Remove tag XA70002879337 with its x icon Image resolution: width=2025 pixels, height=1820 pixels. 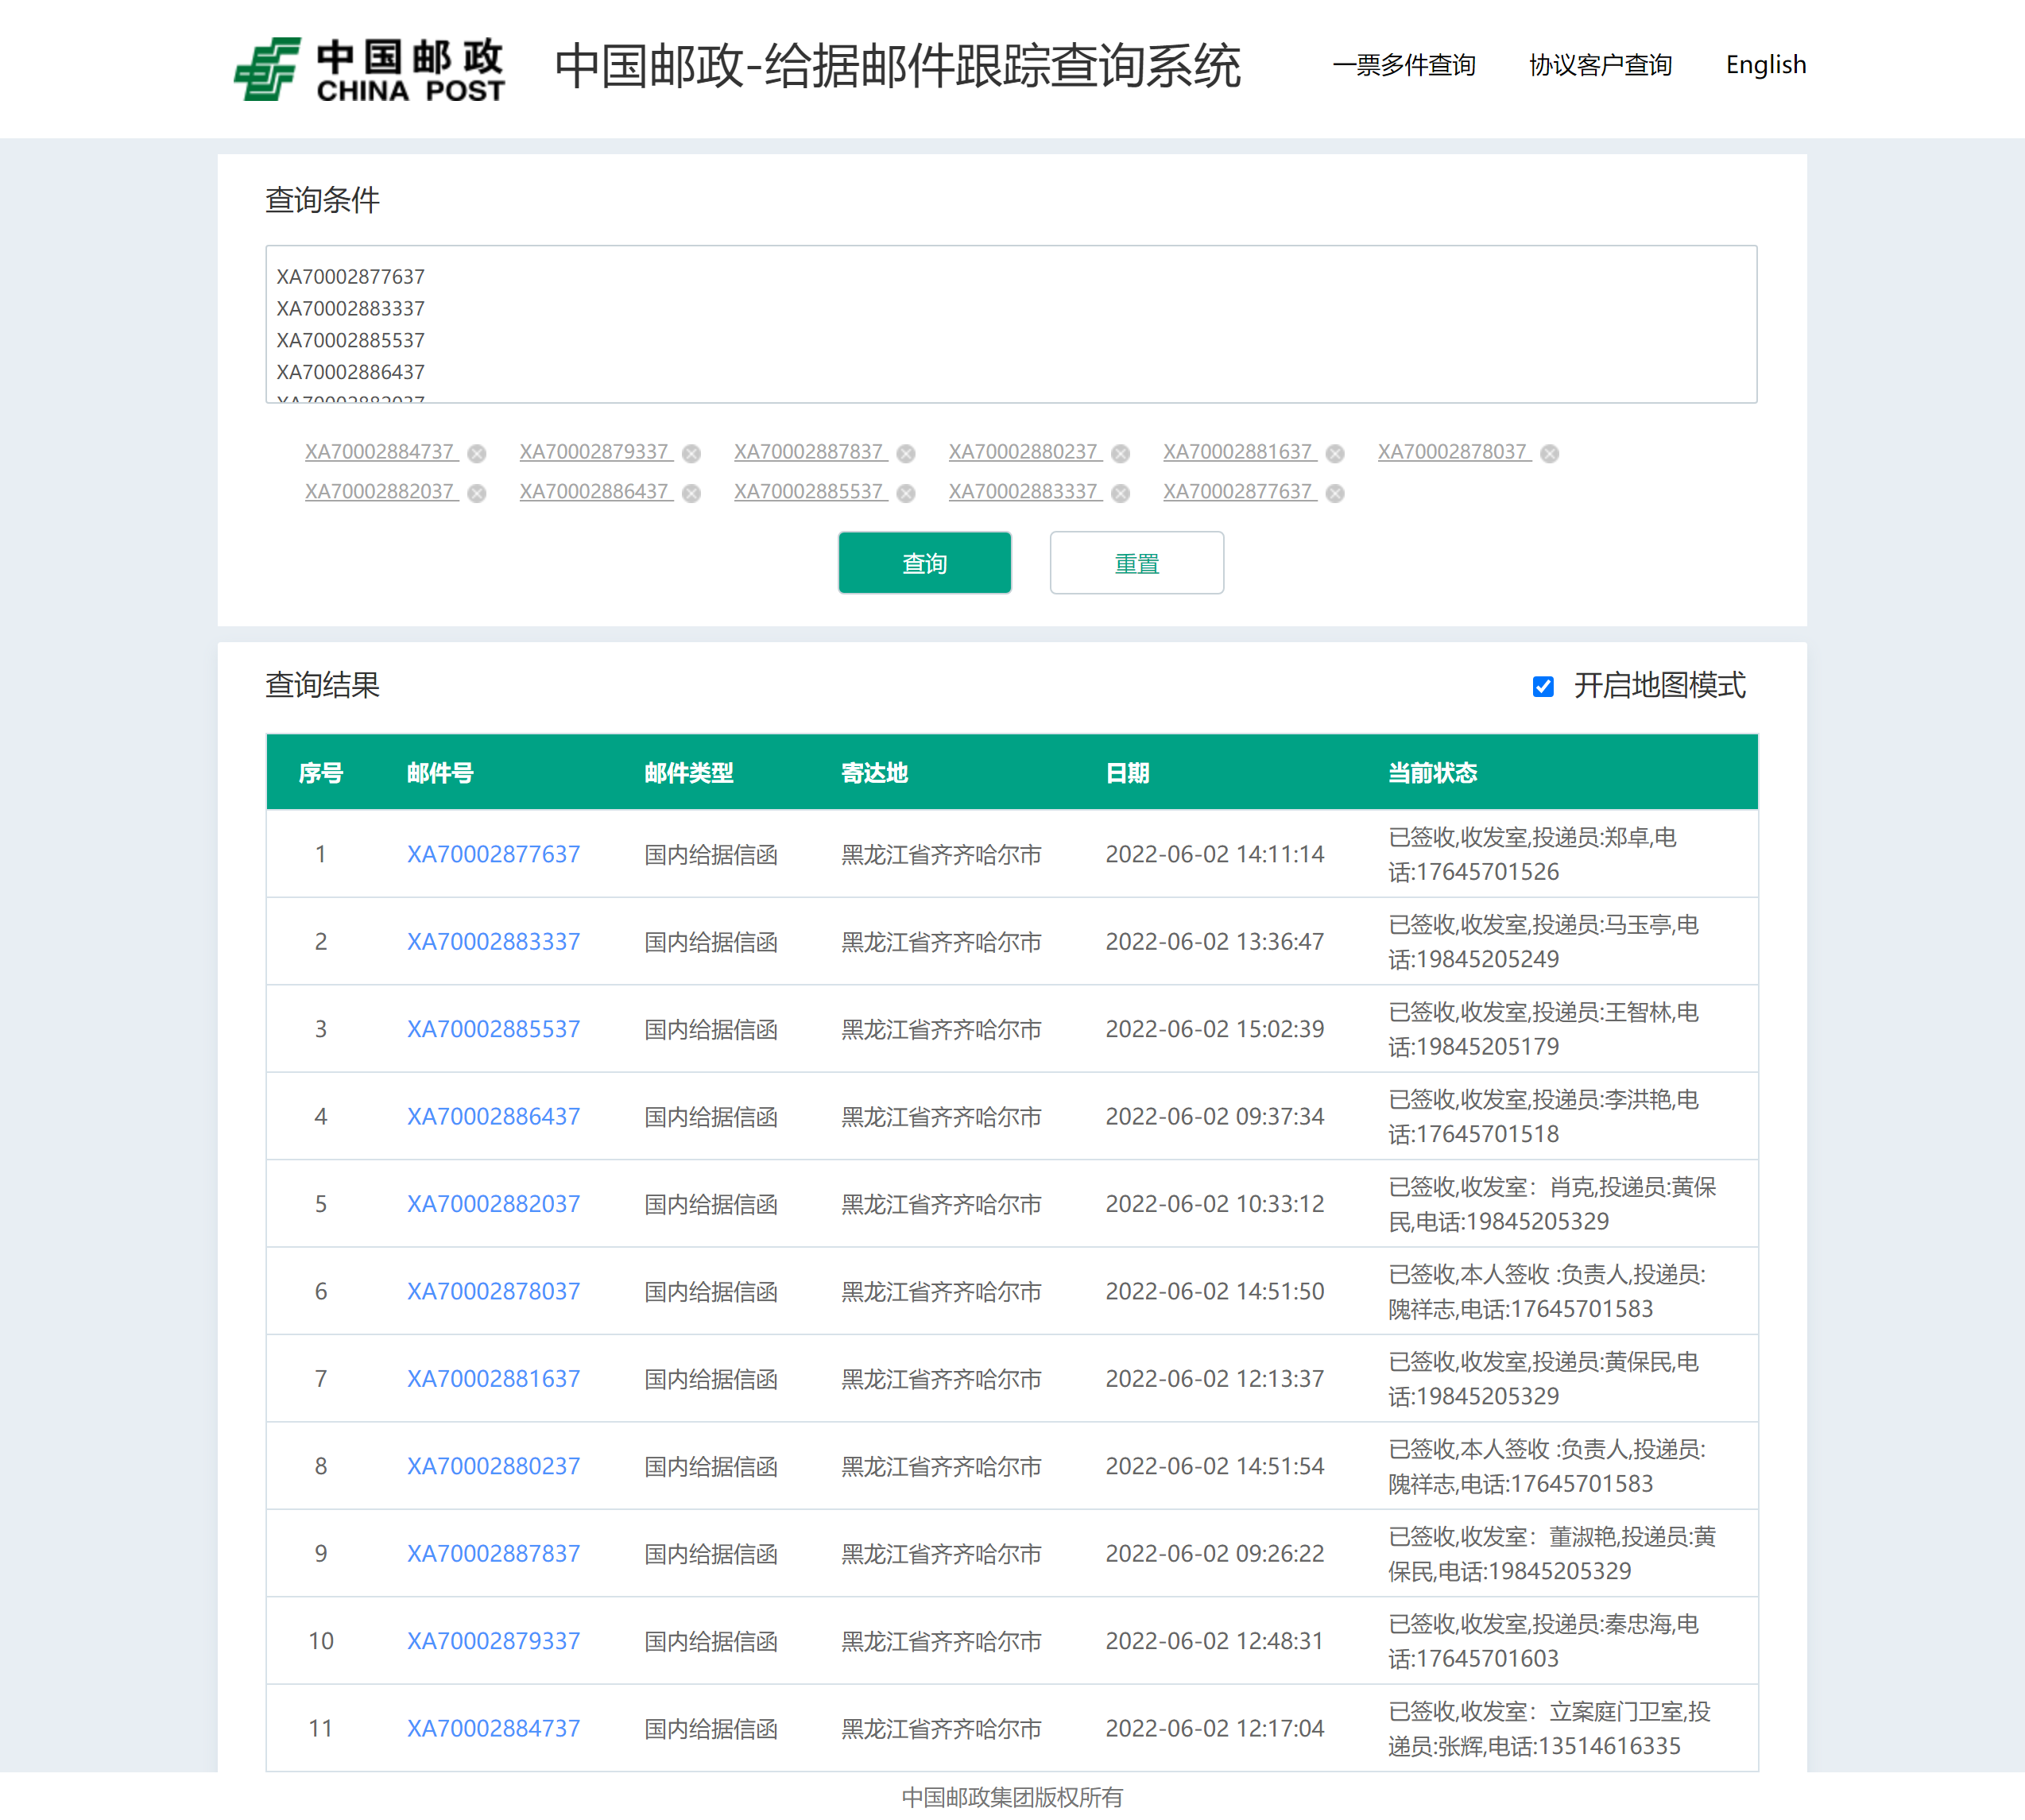pyautogui.click(x=691, y=454)
